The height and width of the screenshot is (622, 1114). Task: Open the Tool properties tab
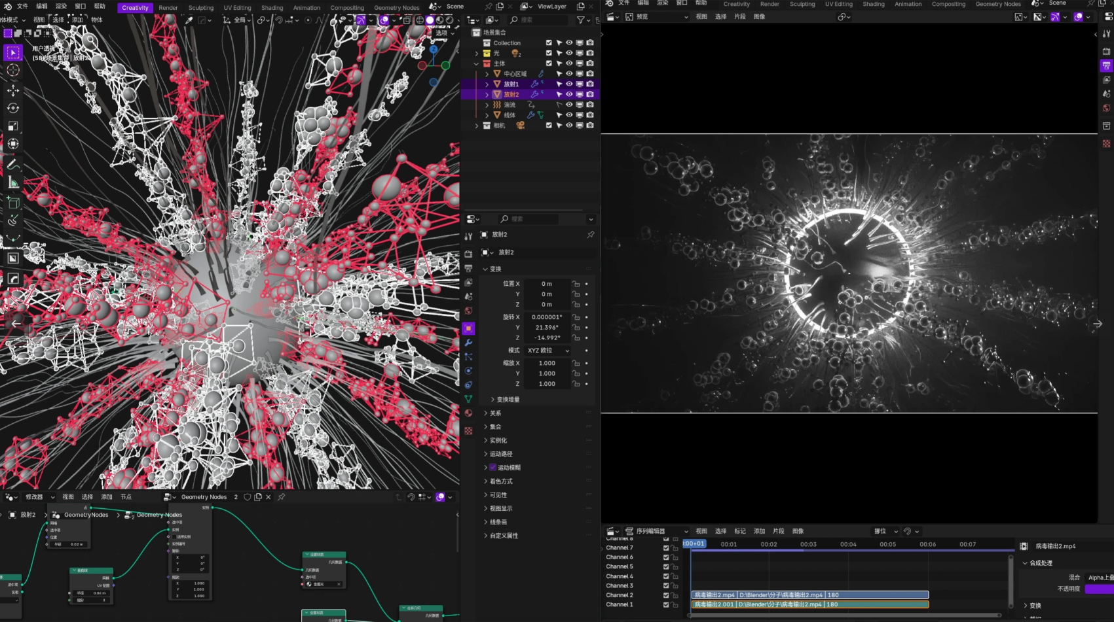click(x=468, y=236)
